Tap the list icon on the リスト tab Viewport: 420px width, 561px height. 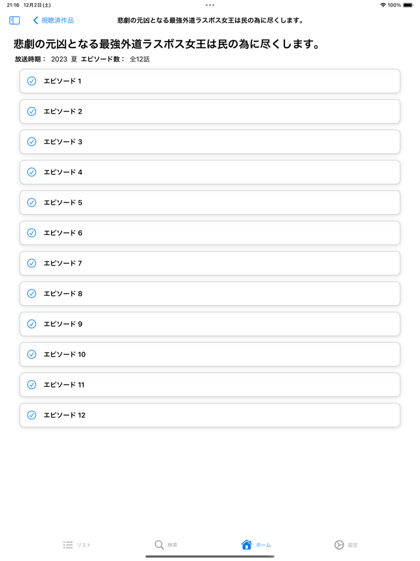pos(68,545)
